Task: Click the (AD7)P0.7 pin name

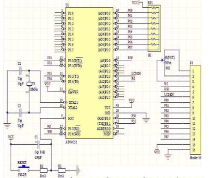Action: coord(104,50)
